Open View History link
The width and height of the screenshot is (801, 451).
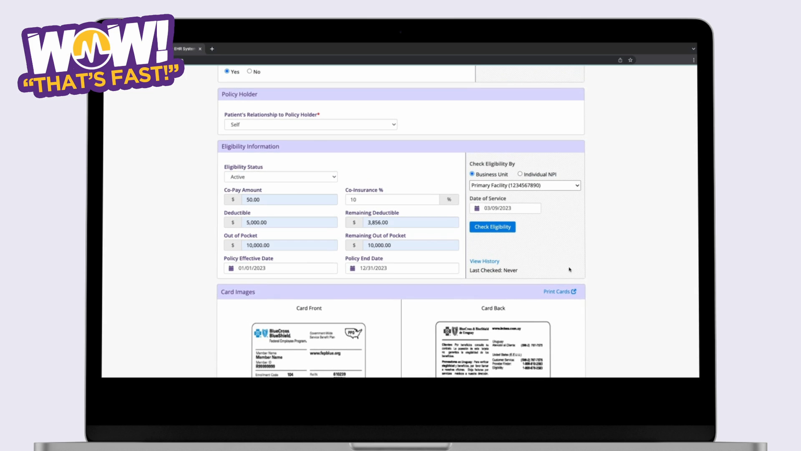484,261
